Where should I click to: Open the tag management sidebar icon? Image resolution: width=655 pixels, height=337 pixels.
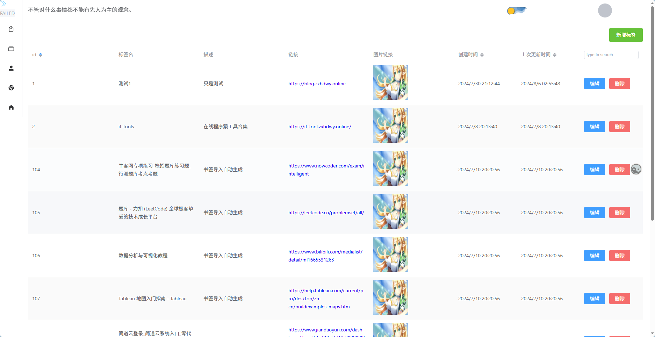tap(11, 29)
